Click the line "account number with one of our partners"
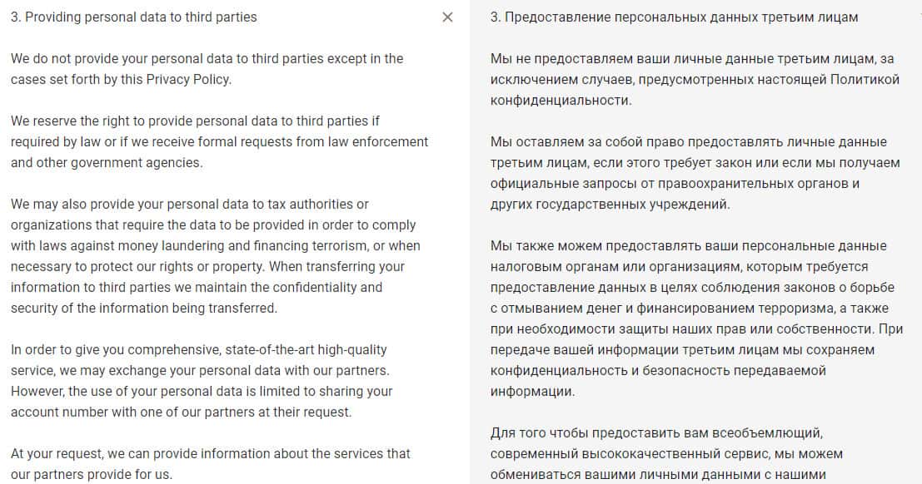 coord(181,412)
